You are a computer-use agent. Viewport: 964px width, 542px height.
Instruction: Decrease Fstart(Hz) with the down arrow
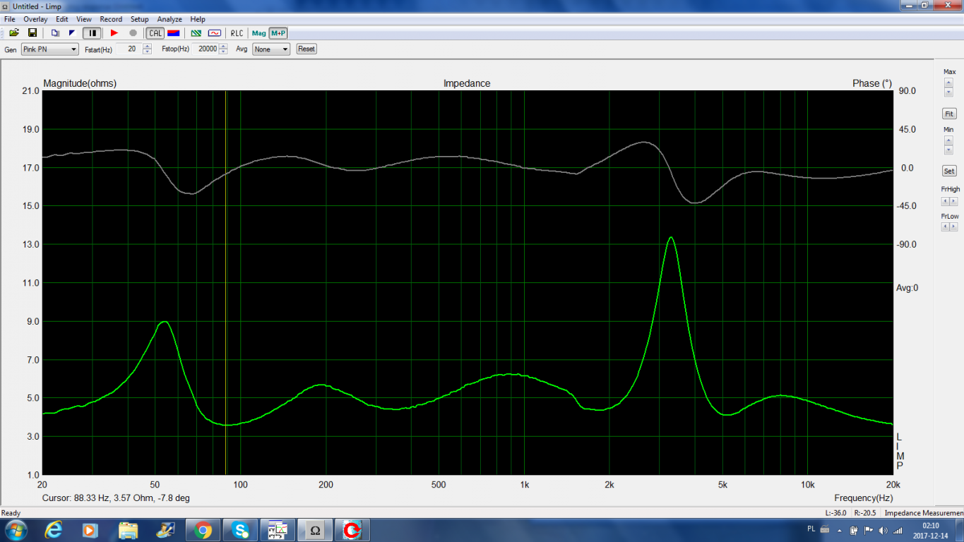point(147,52)
